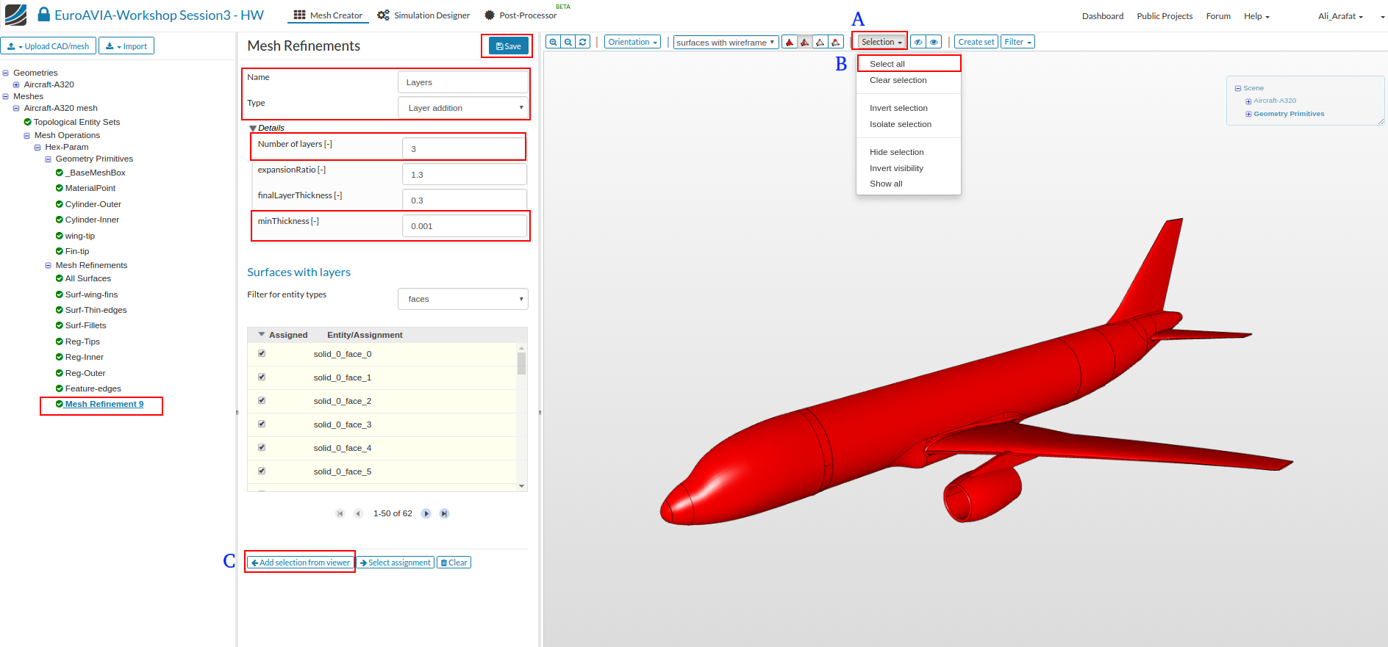This screenshot has width=1388, height=647.
Task: Click the green check icon beside Reg-Outer
Action: click(59, 373)
